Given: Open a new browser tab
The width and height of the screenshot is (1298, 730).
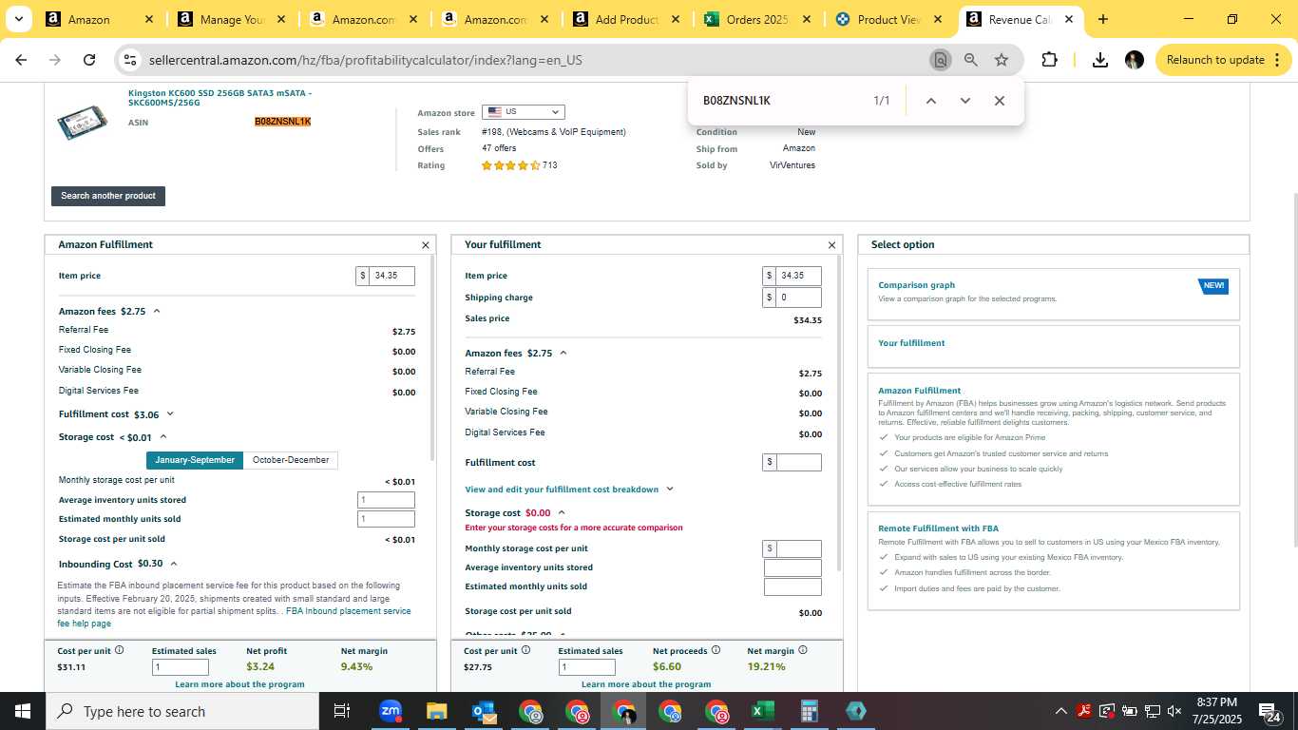Looking at the screenshot, I should (x=1102, y=19).
